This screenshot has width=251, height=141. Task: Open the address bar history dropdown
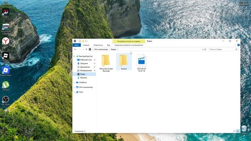point(203,49)
